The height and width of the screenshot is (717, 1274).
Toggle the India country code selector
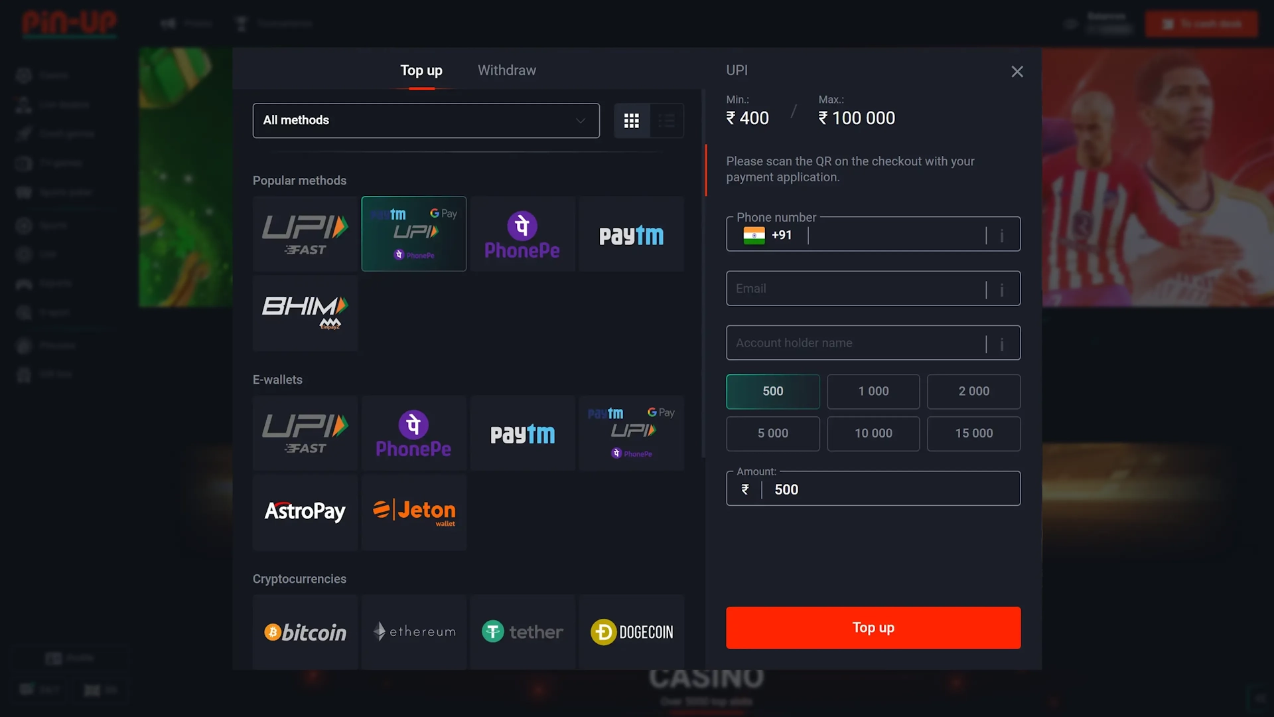[768, 234]
